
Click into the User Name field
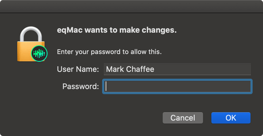click(177, 69)
